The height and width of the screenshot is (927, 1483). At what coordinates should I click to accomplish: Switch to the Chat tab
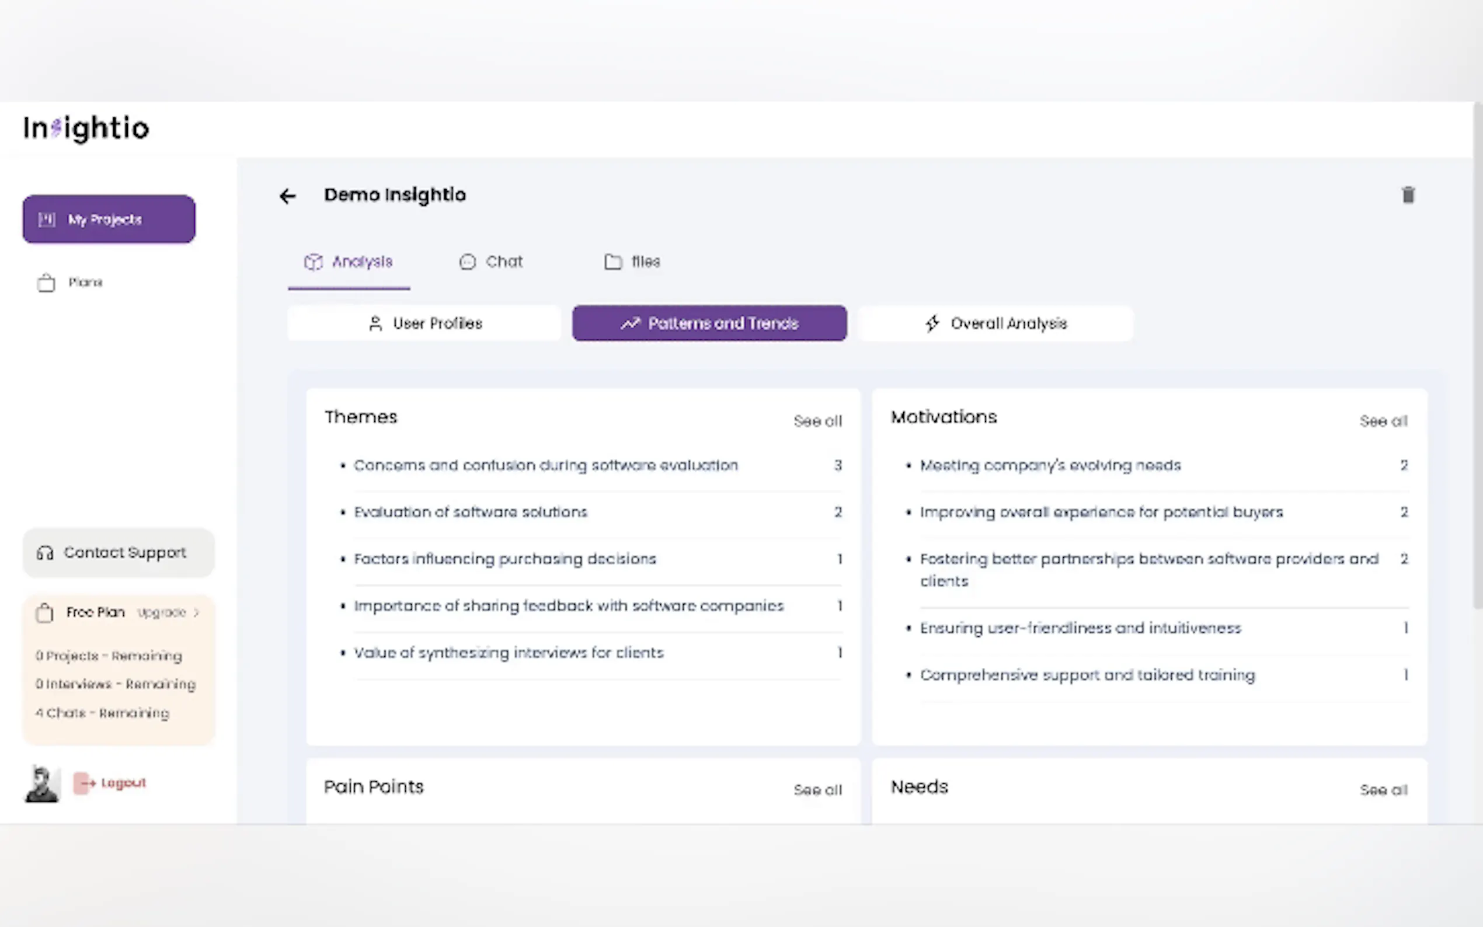pyautogui.click(x=491, y=263)
